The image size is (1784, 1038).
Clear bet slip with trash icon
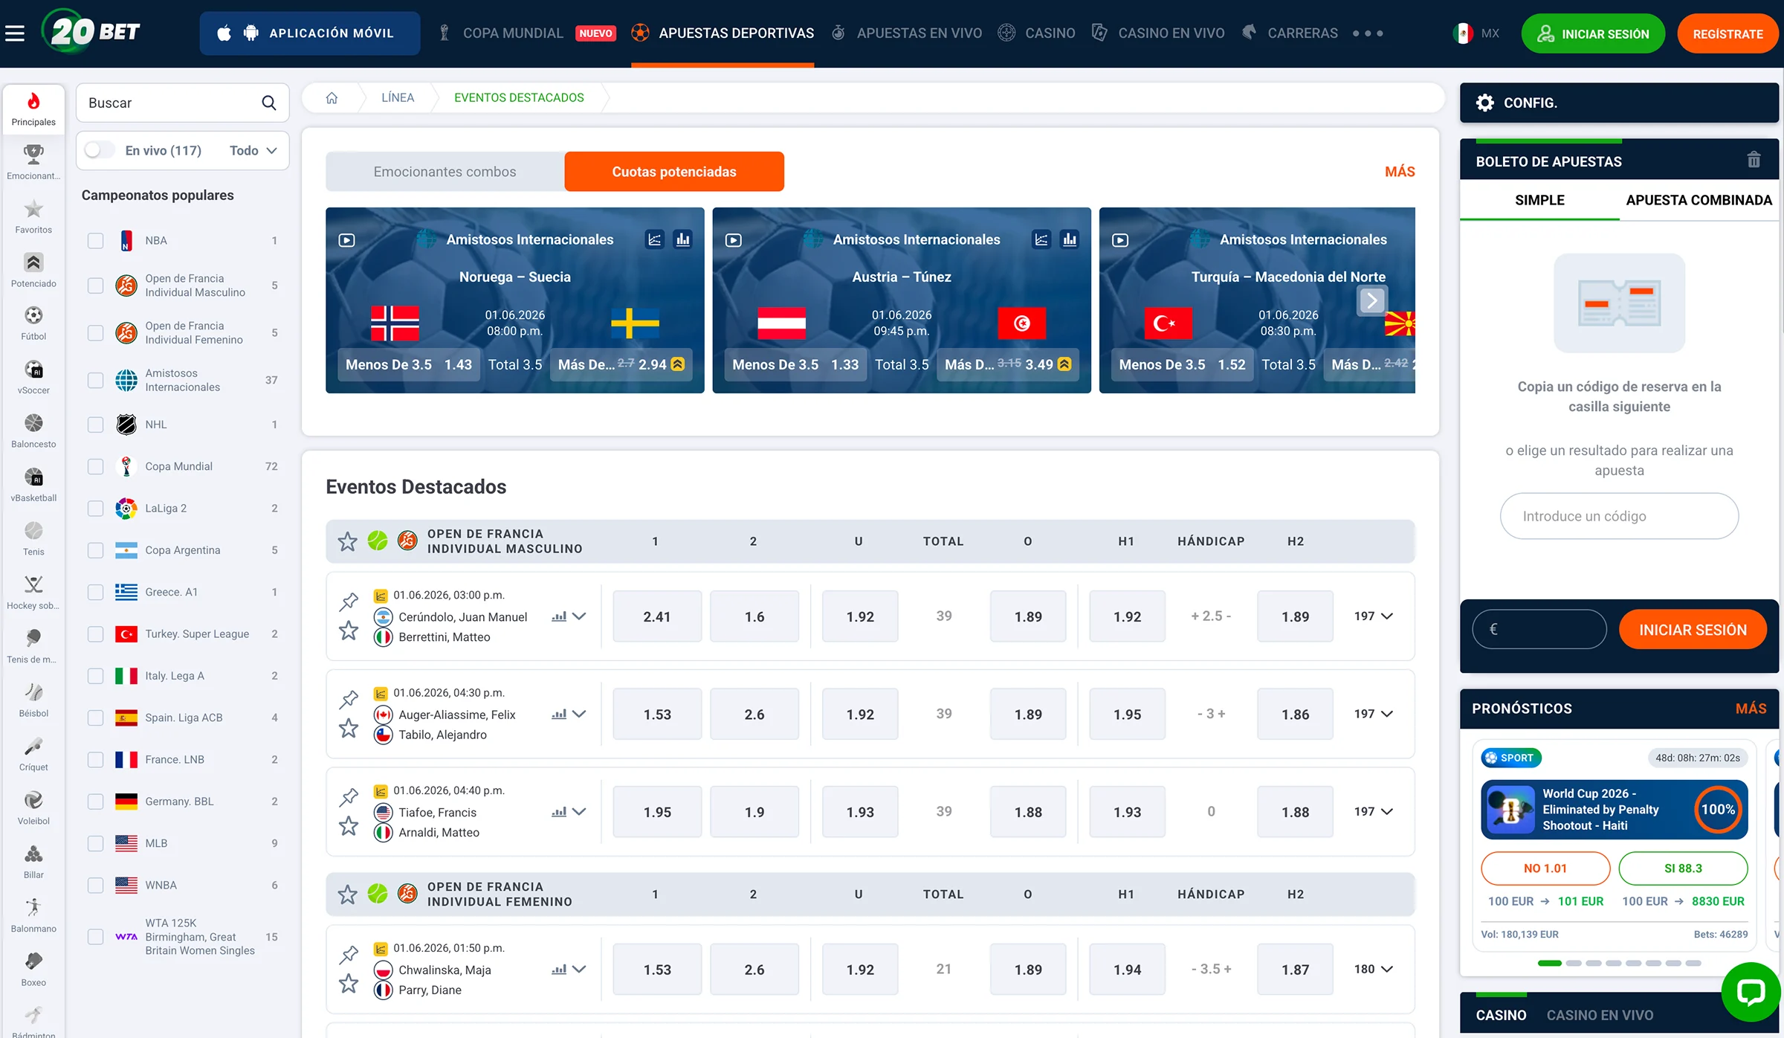1754,160
